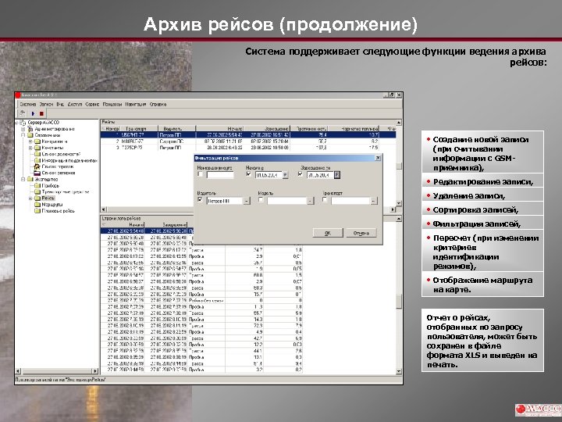Sort trips by the Номер column header
The height and width of the screenshot is (422, 562).
coord(110,128)
